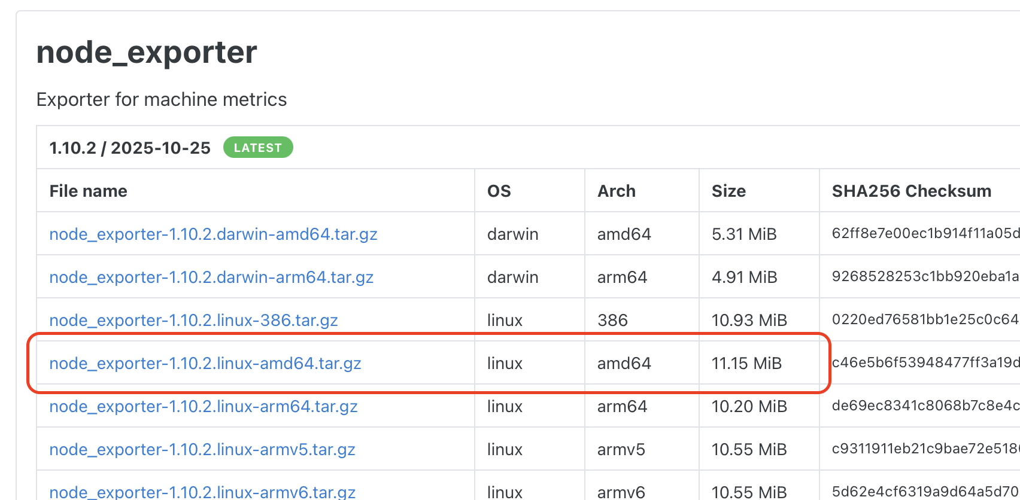Download the node_exporter darwin-amd64 tarball

coord(213,234)
